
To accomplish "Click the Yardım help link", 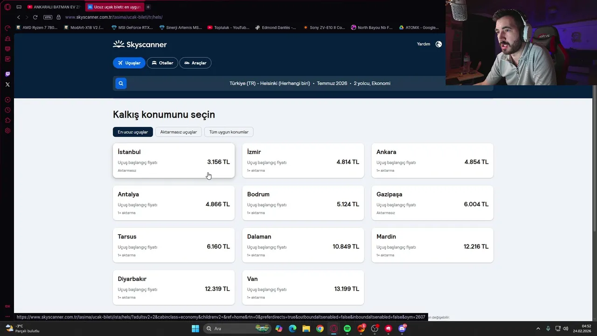I will pyautogui.click(x=423, y=44).
